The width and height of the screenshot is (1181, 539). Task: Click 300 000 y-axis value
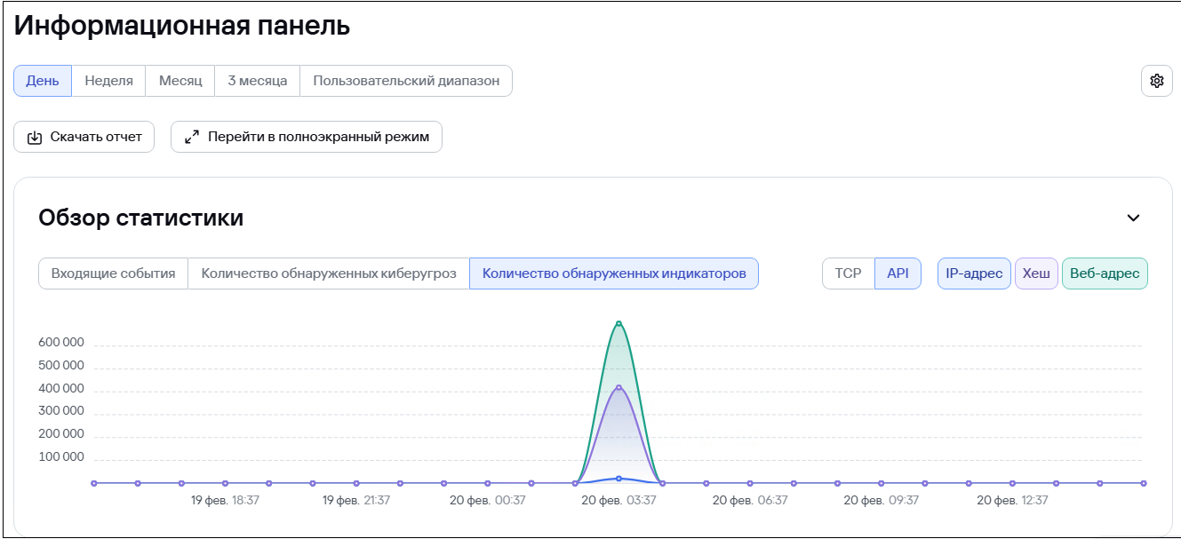coord(61,411)
